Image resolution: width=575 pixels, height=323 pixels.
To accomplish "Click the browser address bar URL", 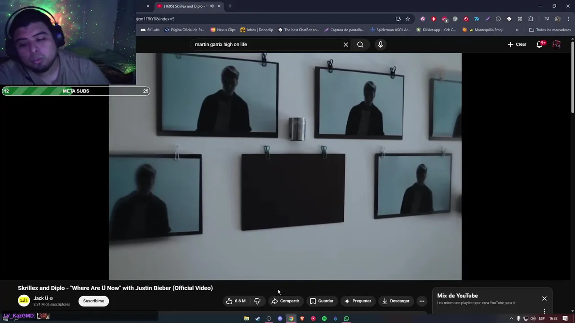I will (155, 19).
